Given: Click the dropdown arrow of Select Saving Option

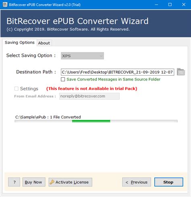Looking at the screenshot, I should [101, 56].
